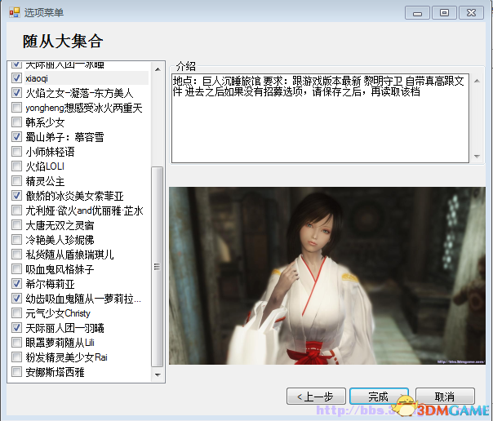The height and width of the screenshot is (421, 493).
Task: Uncheck the 蜀山弟子：慕容雪 checkbox
Action: click(x=16, y=137)
